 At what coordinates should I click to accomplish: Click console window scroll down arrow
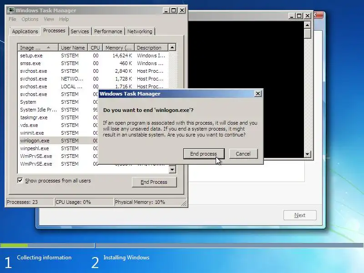308,154
